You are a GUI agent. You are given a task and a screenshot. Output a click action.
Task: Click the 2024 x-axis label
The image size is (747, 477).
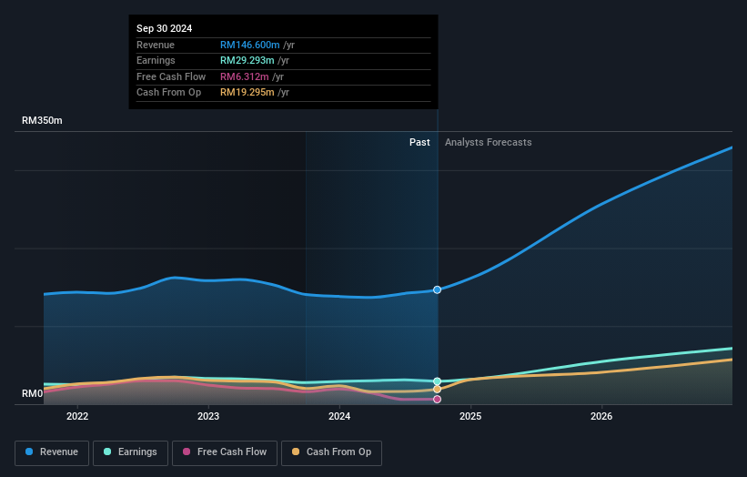click(x=339, y=416)
